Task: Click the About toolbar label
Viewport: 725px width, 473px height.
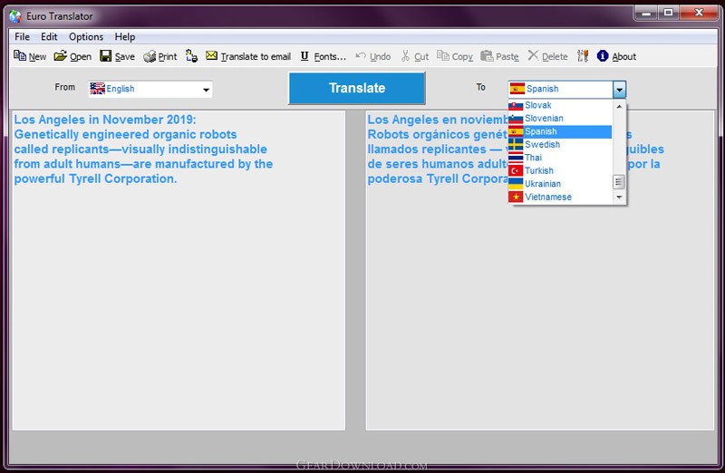Action: tap(624, 57)
